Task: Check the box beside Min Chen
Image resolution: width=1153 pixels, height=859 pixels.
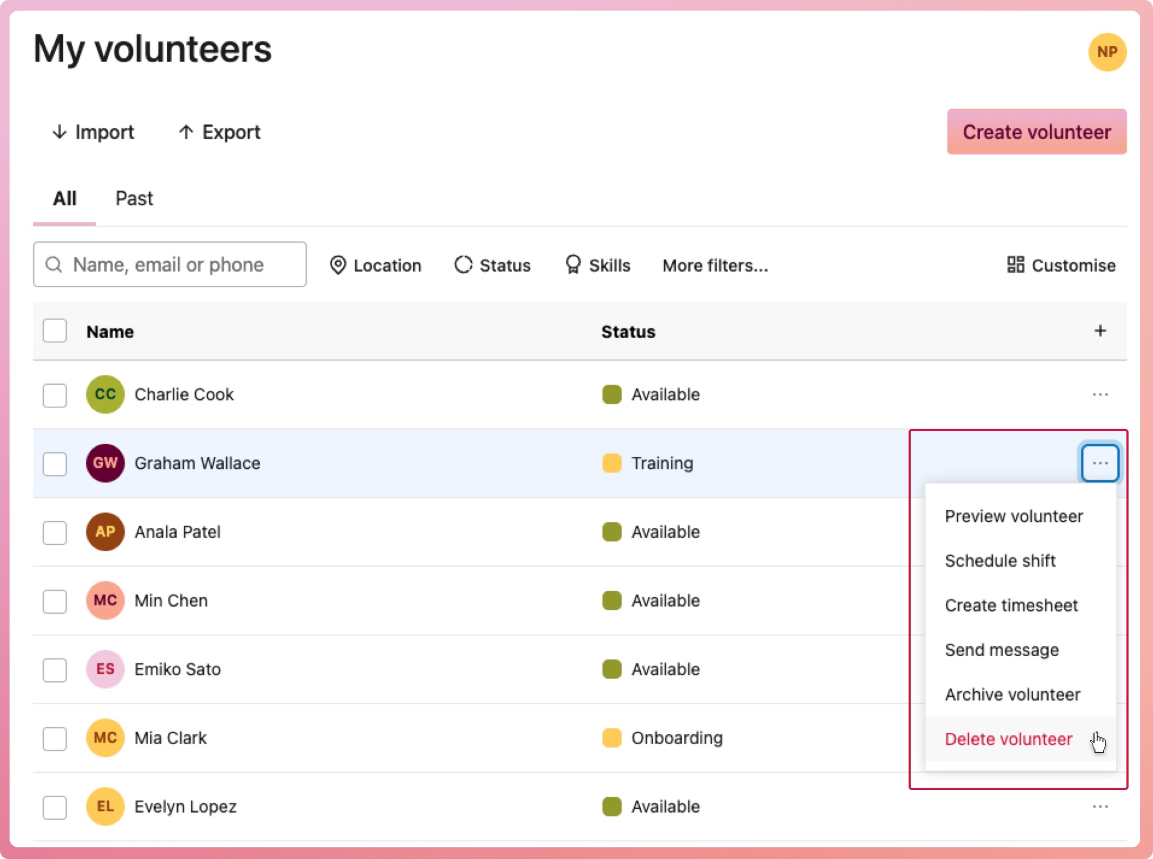Action: tap(55, 601)
